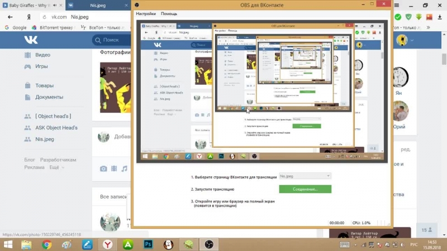Screen dimensions: 447x251
Task: Click the Разработчикам footer link
Action: click(58, 160)
